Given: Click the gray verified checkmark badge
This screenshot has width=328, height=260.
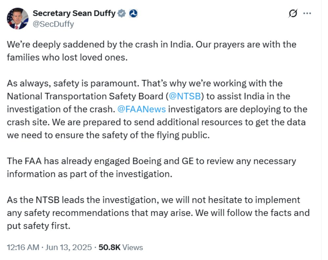Looking at the screenshot, I should tap(122, 13).
